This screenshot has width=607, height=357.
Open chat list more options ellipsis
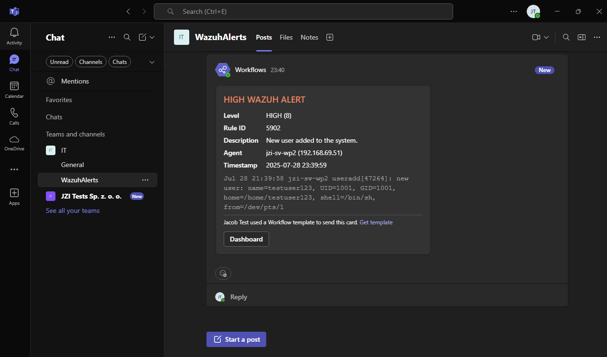click(112, 37)
